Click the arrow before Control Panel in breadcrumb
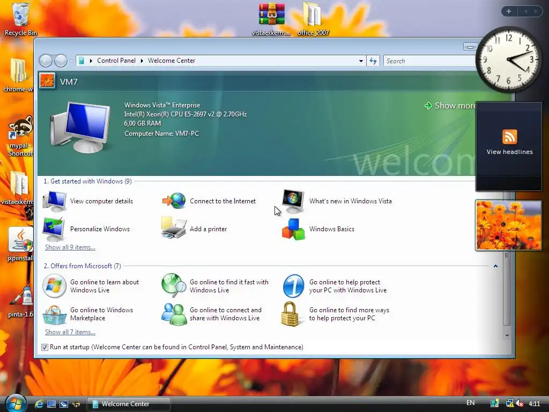 point(91,61)
